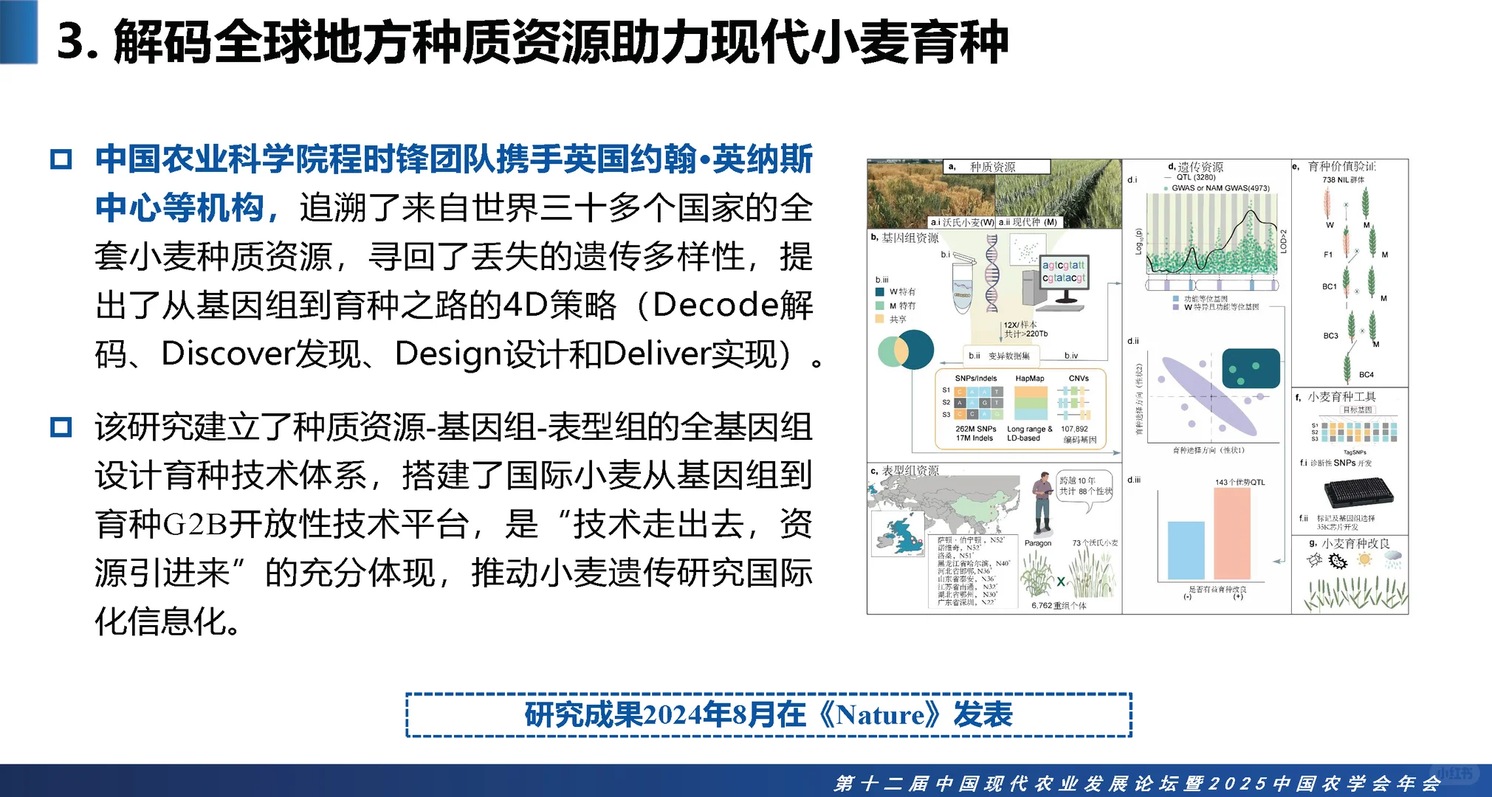The height and width of the screenshot is (797, 1492).
Task: Click the city latitude list beside the map
Action: 973,571
